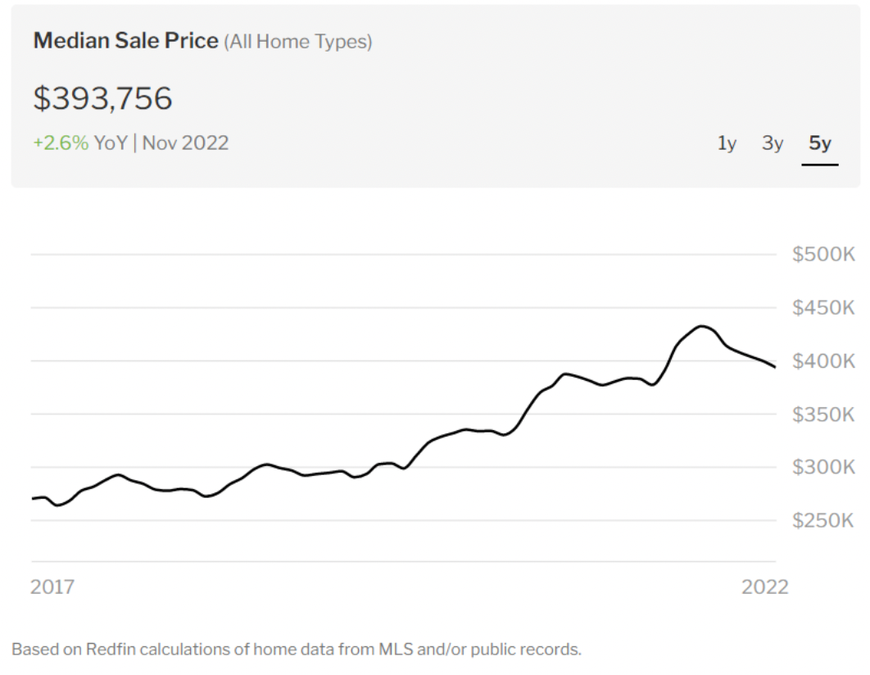Click the $400K axis label
The image size is (870, 675).
[x=823, y=361]
